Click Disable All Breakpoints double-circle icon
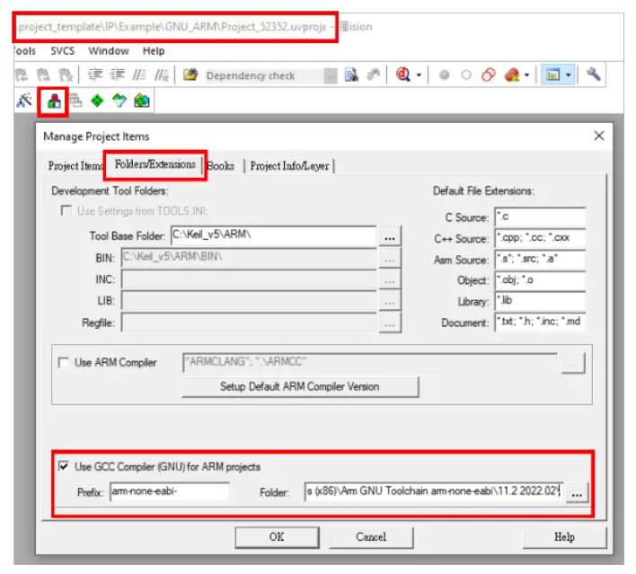The width and height of the screenshot is (636, 574). 489,75
